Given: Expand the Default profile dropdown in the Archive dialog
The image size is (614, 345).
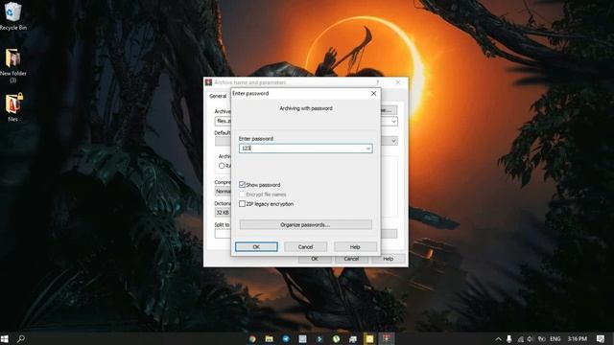Looking at the screenshot, I should pyautogui.click(x=393, y=141).
